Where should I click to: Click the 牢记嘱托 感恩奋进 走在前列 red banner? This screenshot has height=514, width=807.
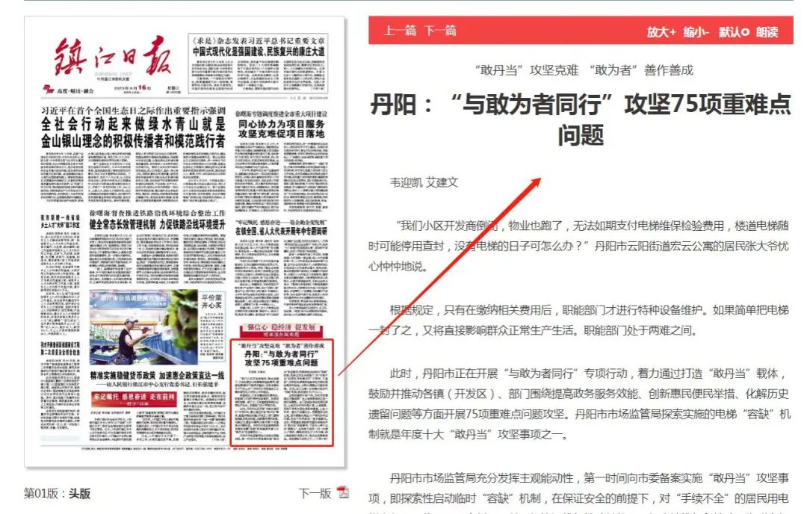pyautogui.click(x=134, y=397)
